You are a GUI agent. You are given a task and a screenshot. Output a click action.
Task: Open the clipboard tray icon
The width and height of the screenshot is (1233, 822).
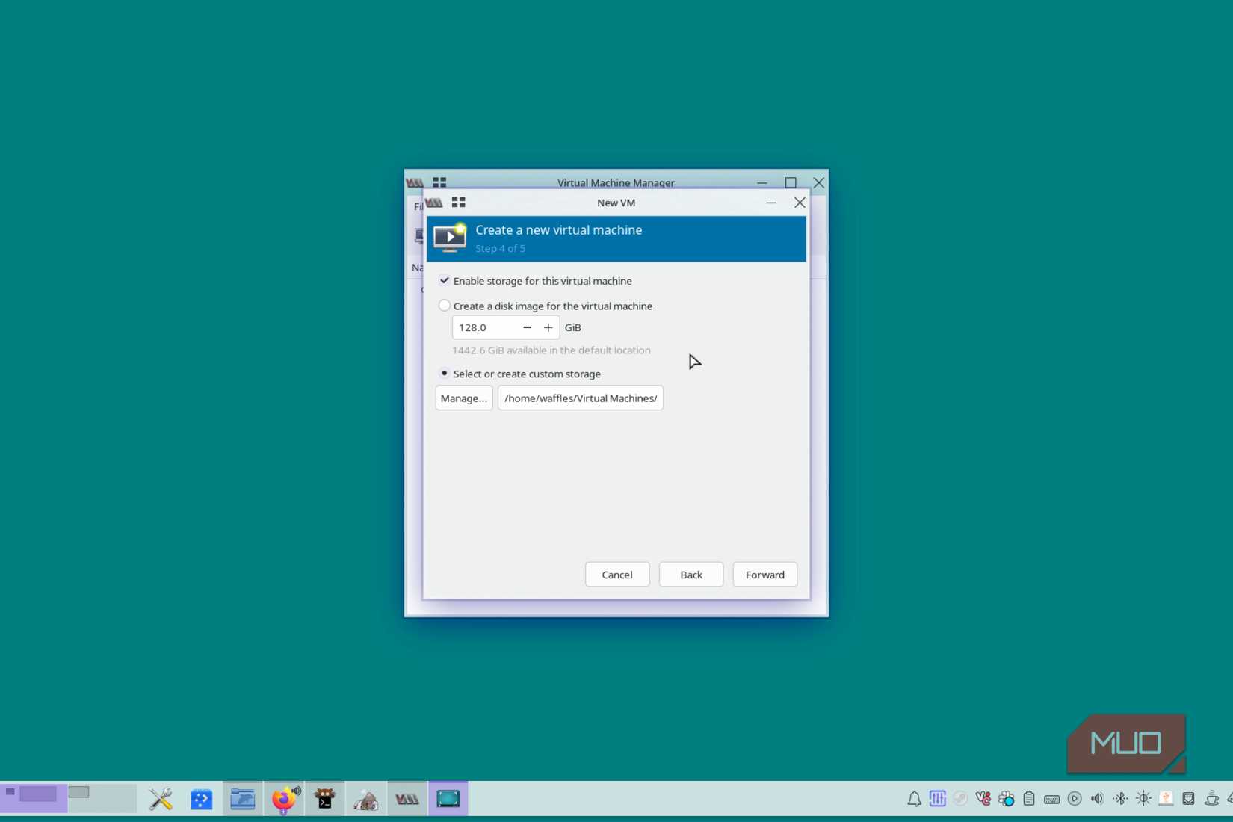1029,799
